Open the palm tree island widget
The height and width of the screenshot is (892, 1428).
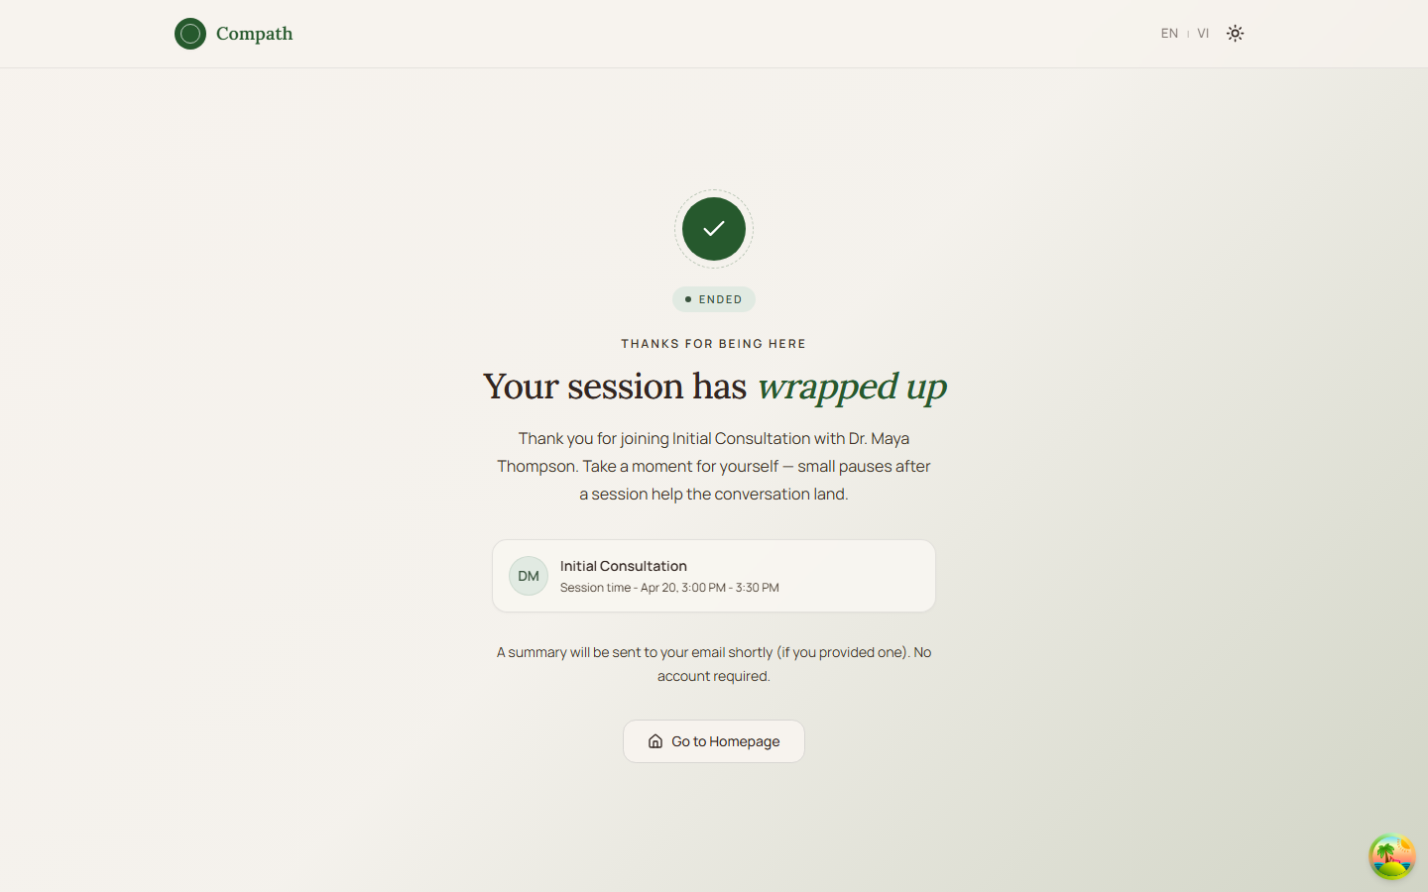click(1391, 856)
